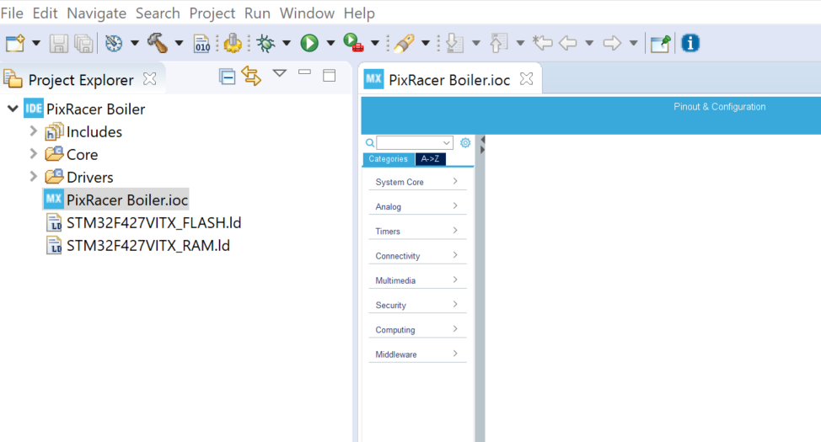Screen dimensions: 821x442
Task: Click the Run external tools icon
Action: (353, 43)
